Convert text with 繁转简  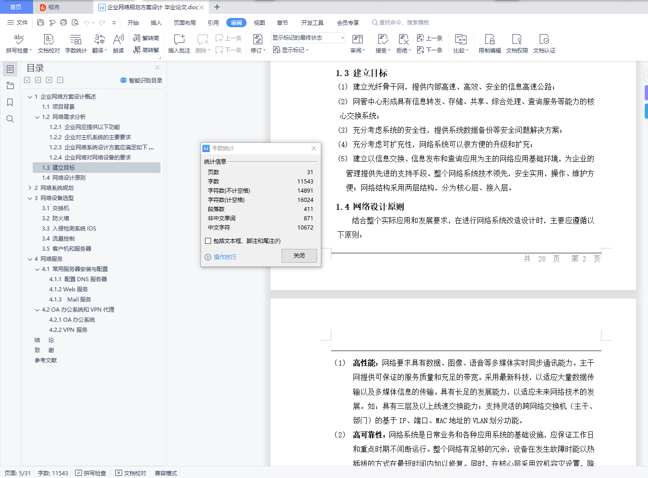tap(146, 38)
